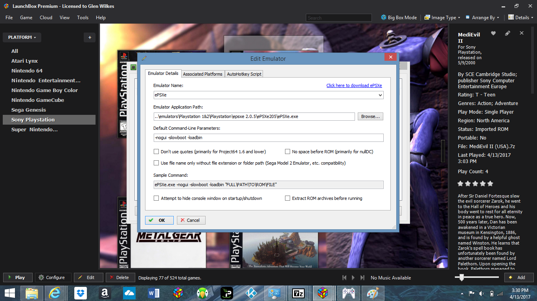Click the Windows Start button

click(10, 293)
